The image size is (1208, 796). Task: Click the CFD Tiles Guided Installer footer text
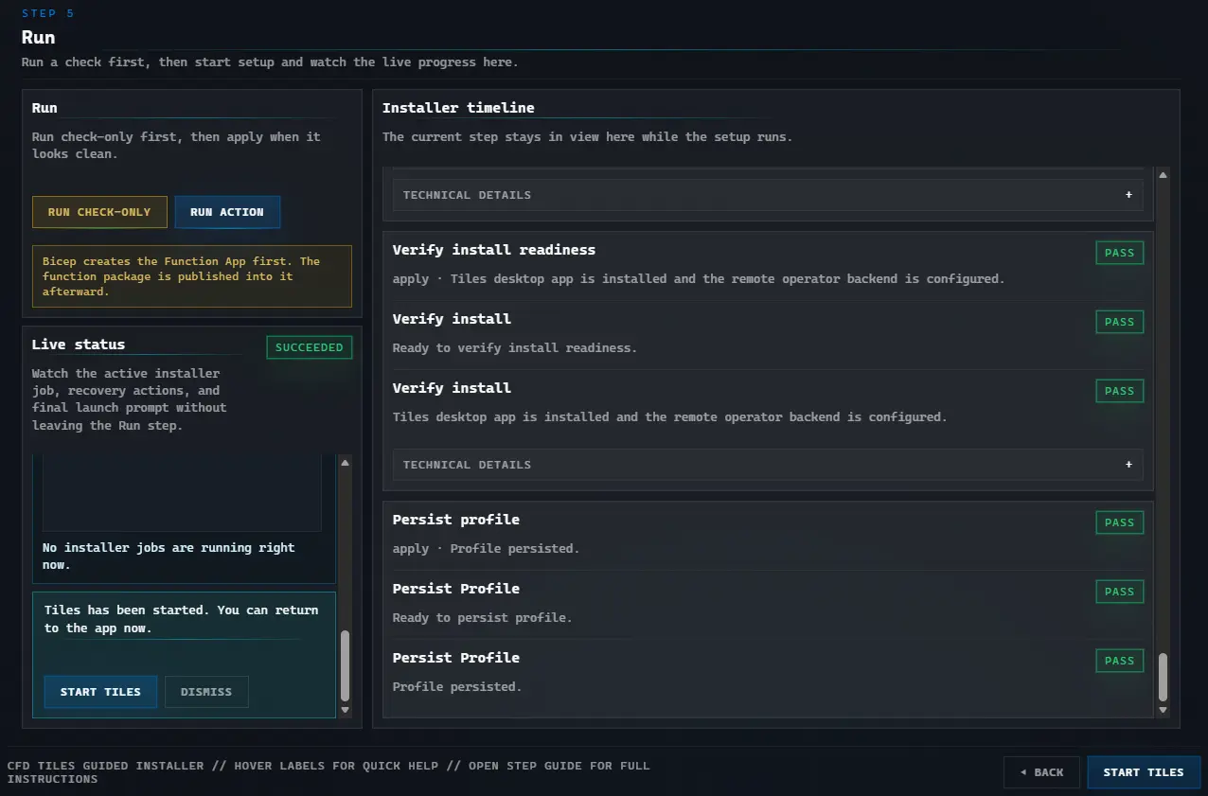[x=329, y=771]
